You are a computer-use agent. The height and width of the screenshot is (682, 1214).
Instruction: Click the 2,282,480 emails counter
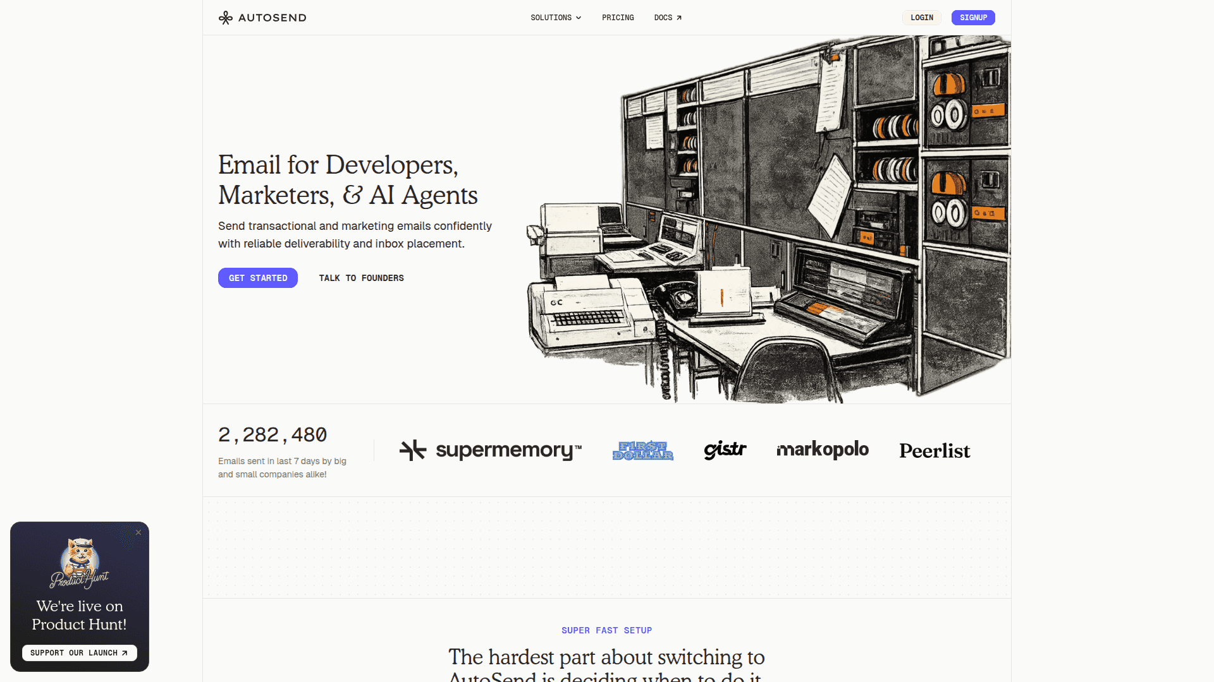273,435
